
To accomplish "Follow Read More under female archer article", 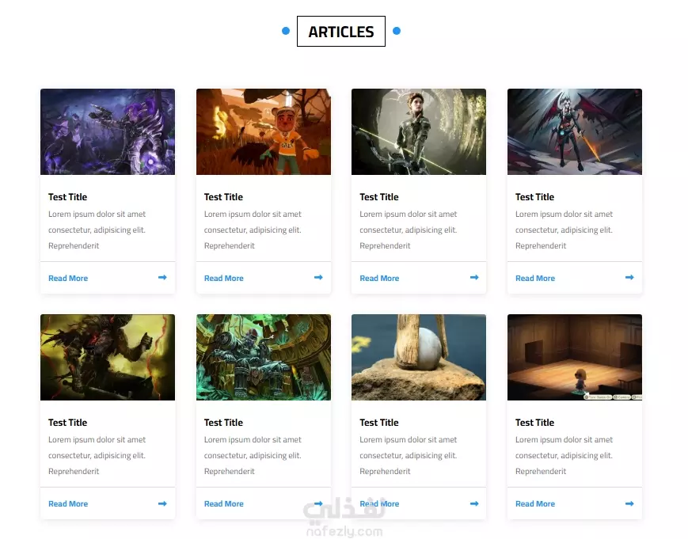I will click(x=379, y=278).
